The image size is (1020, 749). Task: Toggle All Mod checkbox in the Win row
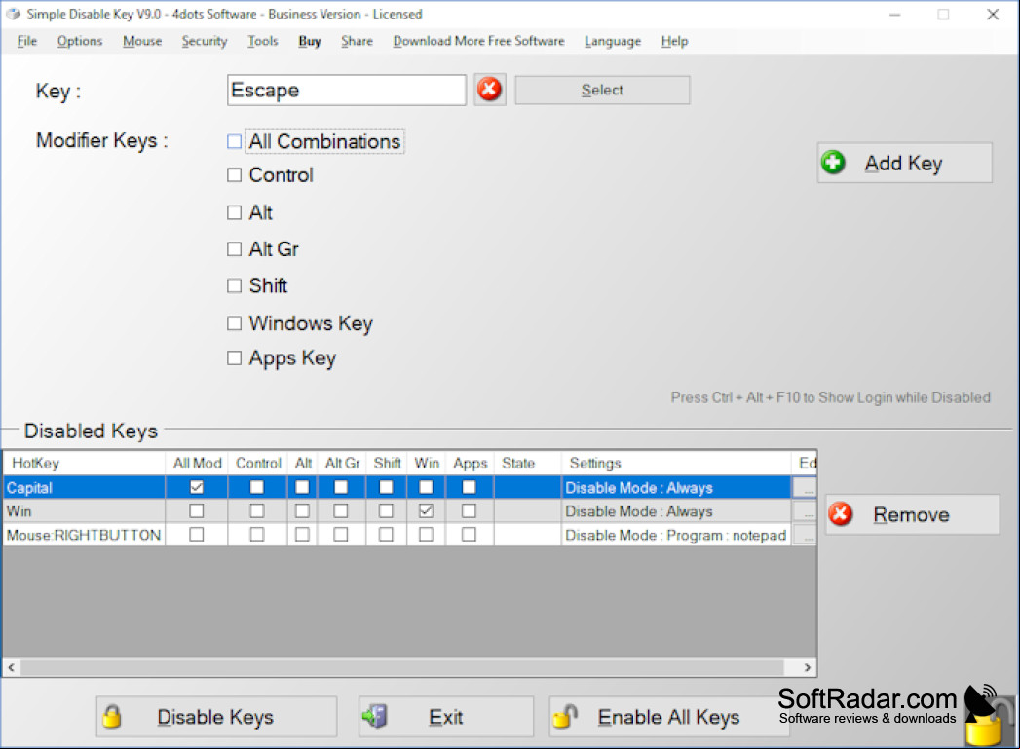pyautogui.click(x=197, y=511)
